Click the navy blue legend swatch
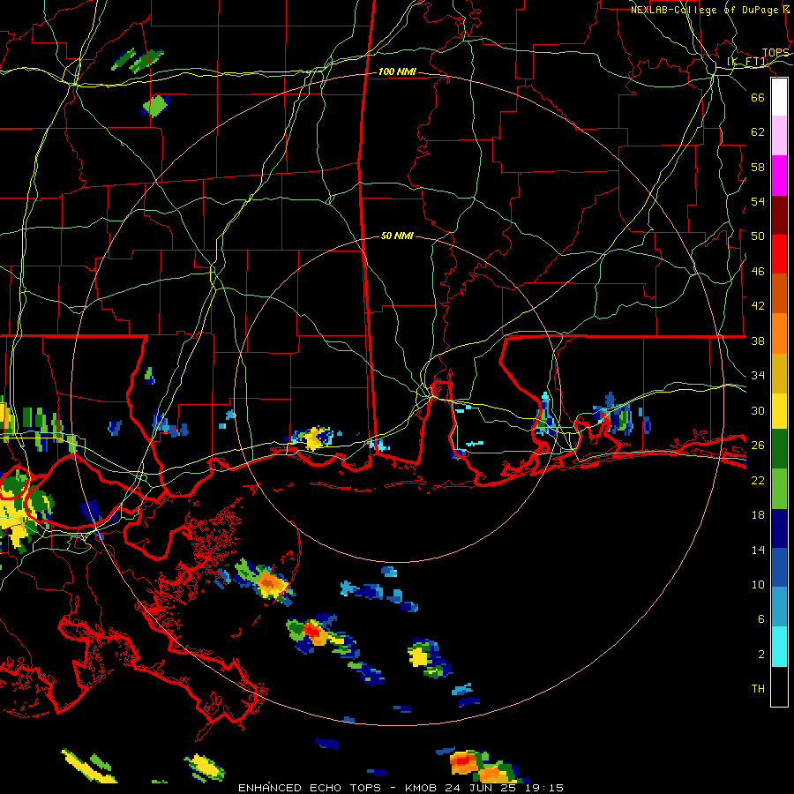 779,528
